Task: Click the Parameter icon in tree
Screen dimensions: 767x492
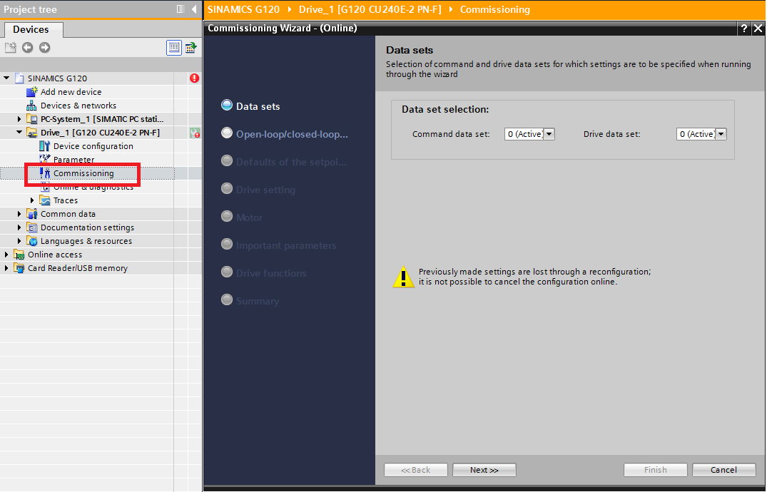Action: point(44,158)
